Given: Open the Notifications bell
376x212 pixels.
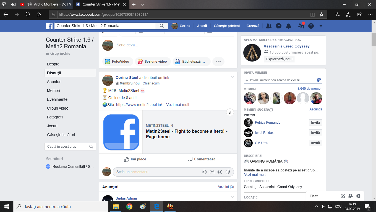Looking at the screenshot, I should coord(289,26).
